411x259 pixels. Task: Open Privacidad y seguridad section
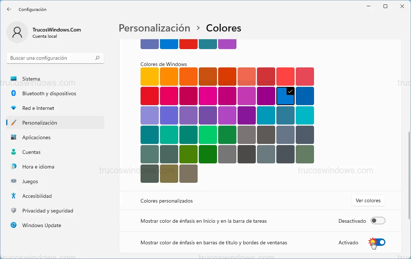(x=48, y=211)
